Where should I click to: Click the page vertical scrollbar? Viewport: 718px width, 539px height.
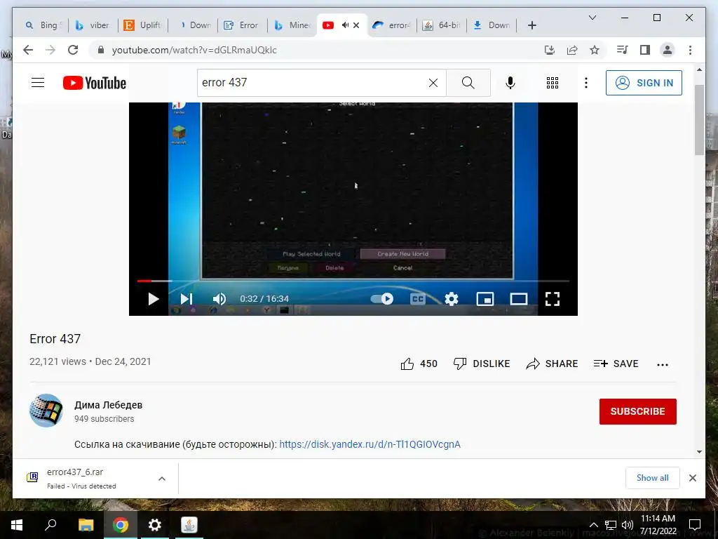point(699,119)
